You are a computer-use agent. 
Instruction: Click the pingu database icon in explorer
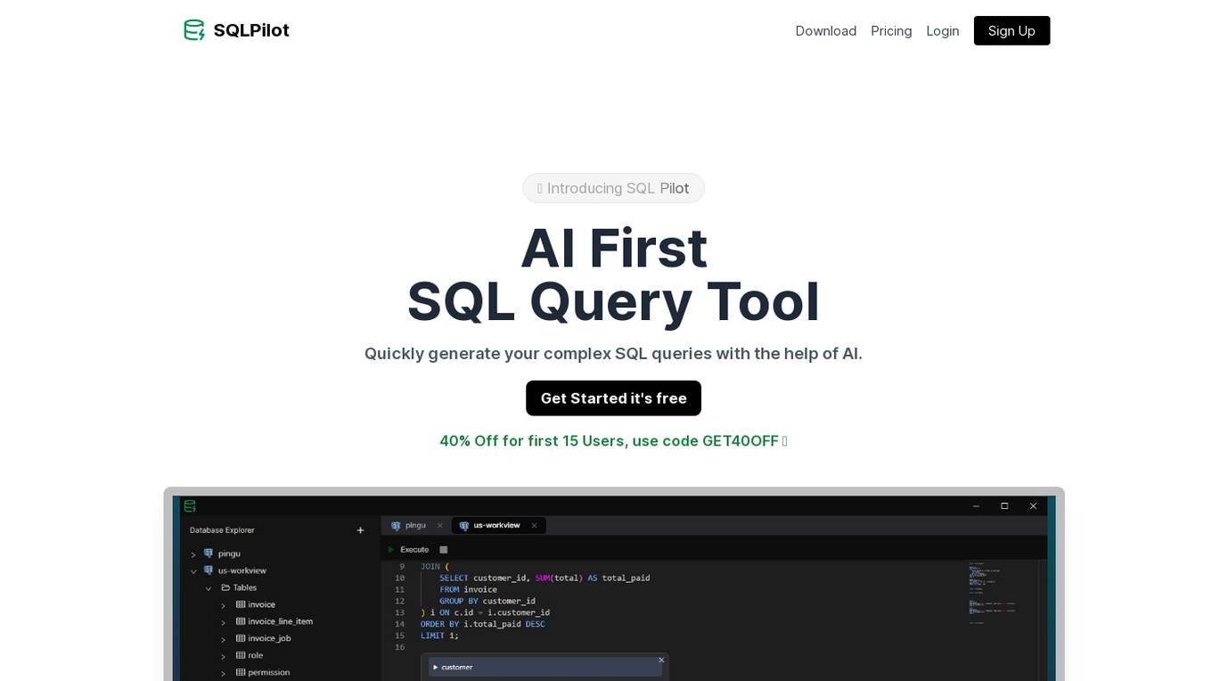tap(209, 554)
